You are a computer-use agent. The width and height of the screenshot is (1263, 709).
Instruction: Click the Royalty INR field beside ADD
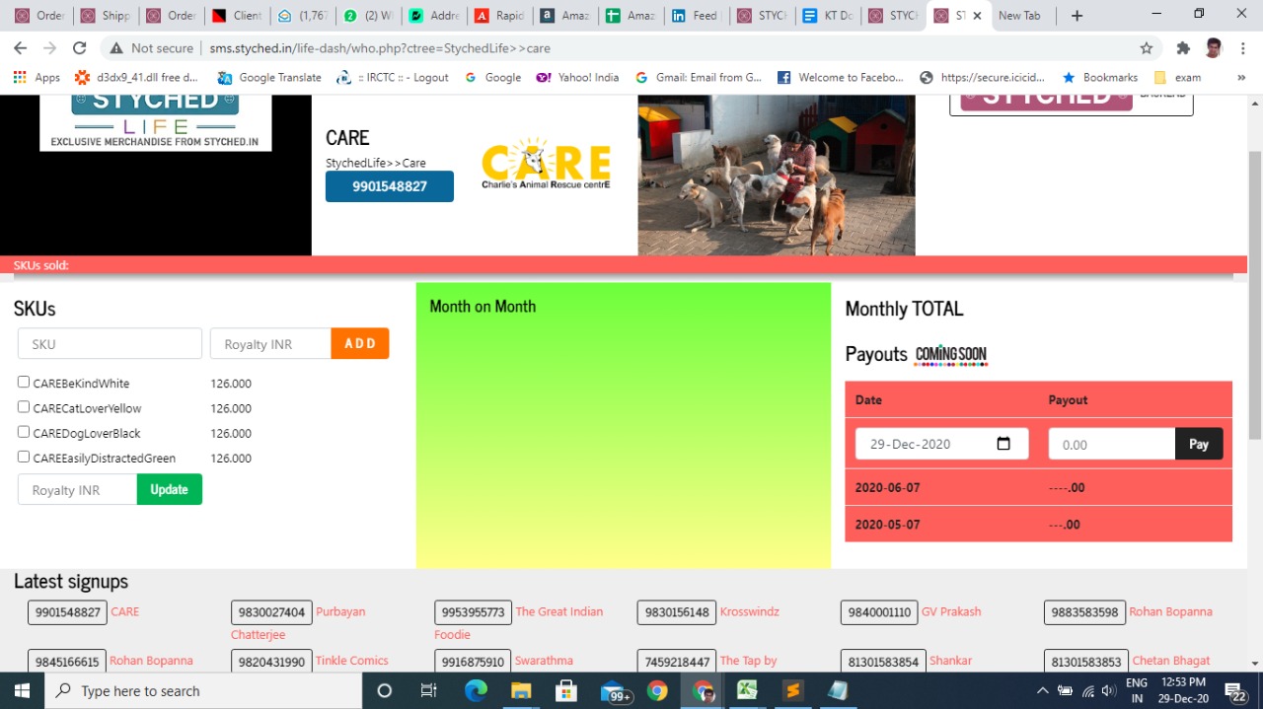tap(271, 343)
